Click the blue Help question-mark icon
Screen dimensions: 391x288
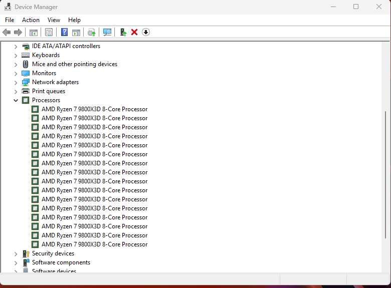tap(64, 32)
